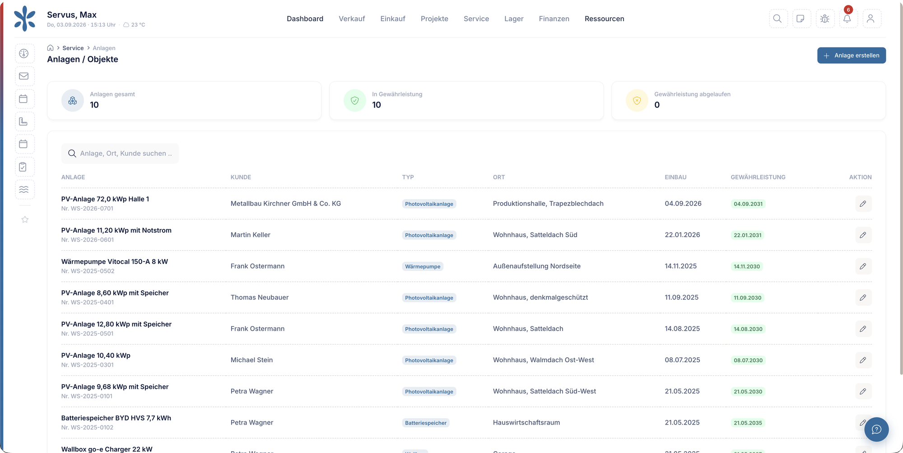
Task: Open the global search icon in header
Action: pyautogui.click(x=777, y=19)
